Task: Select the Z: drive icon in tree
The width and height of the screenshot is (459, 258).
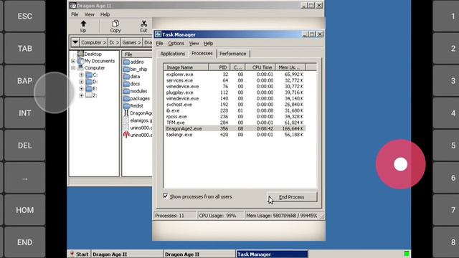Action: [x=89, y=95]
